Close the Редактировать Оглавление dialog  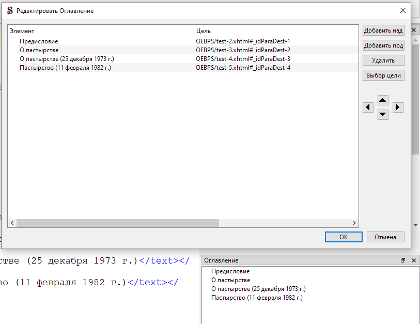(403, 10)
